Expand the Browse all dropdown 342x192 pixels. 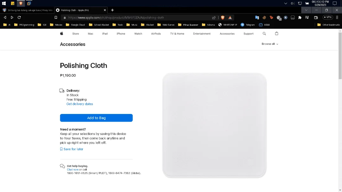270,44
